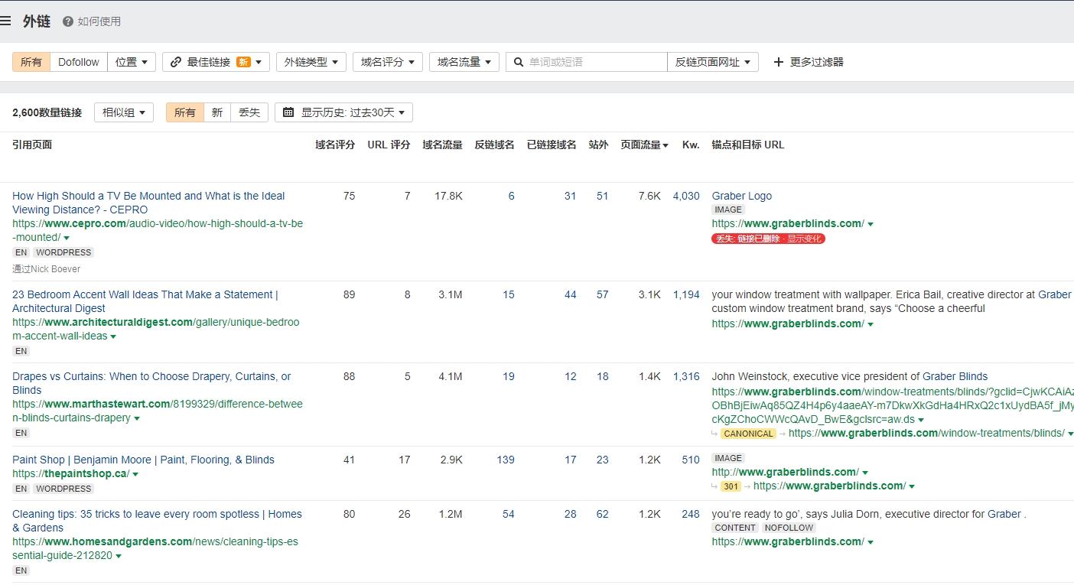Click Kw. value 1,316
The height and width of the screenshot is (585, 1074).
686,376
